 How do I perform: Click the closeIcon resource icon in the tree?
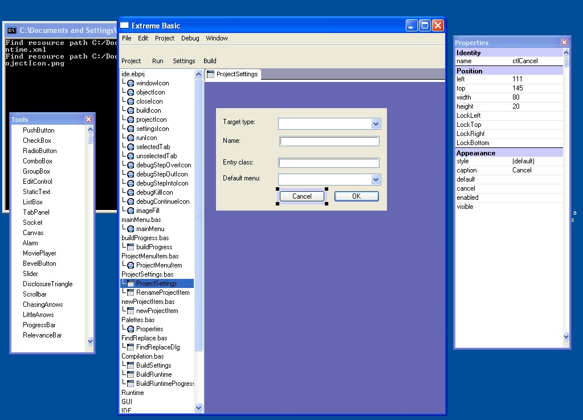coord(131,101)
